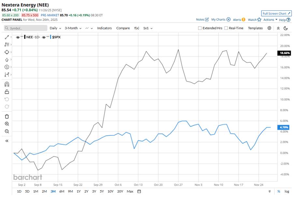Toggle visibility of the $SPX series
This screenshot has height=197, width=294.
(x=43, y=37)
